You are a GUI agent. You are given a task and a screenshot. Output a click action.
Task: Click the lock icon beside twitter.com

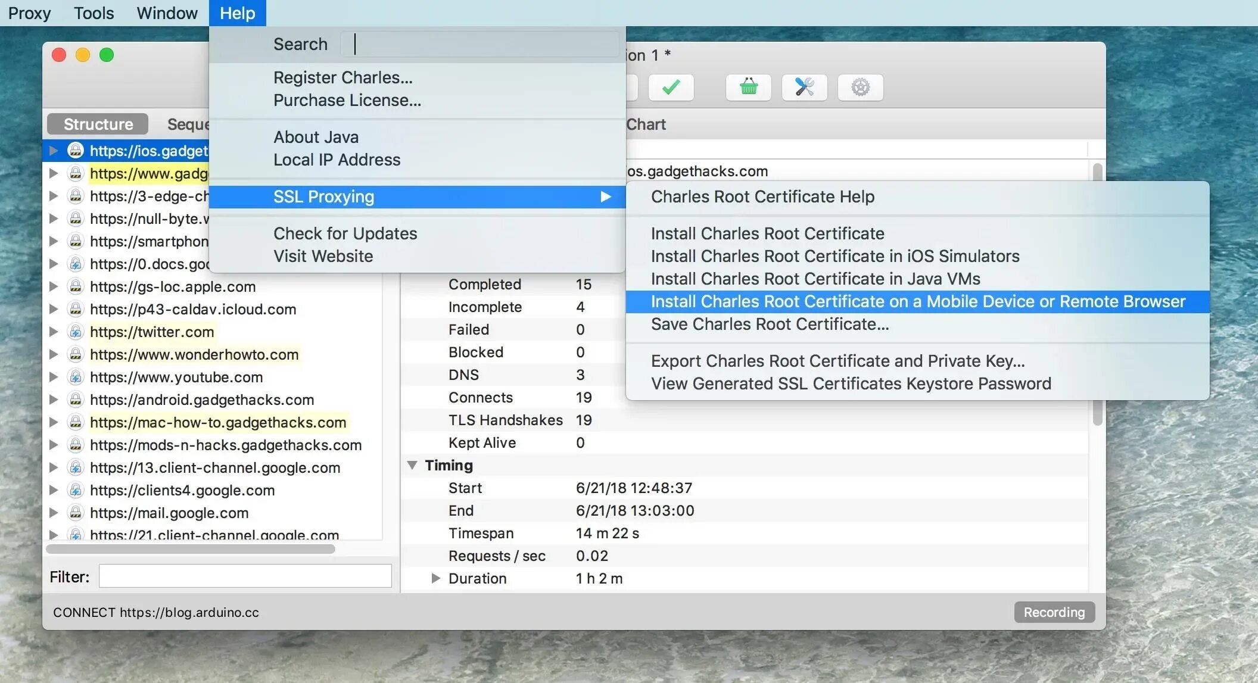click(x=76, y=332)
